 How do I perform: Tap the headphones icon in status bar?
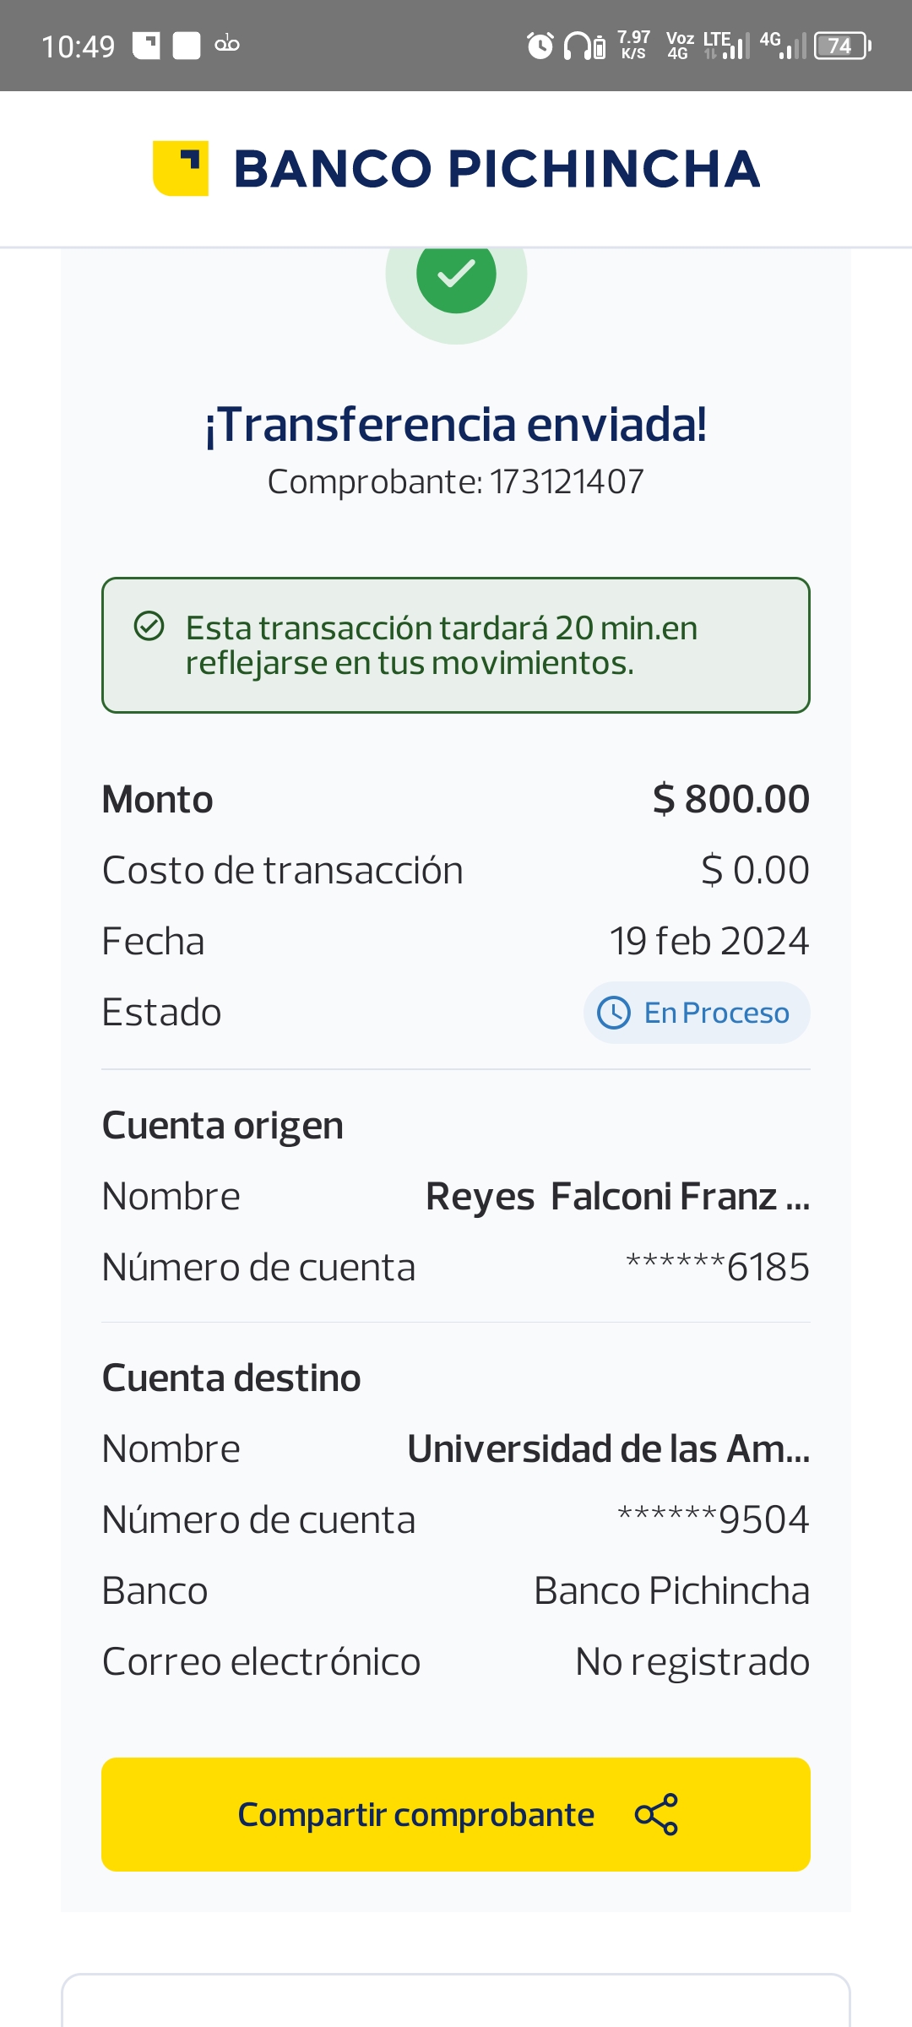(x=578, y=46)
